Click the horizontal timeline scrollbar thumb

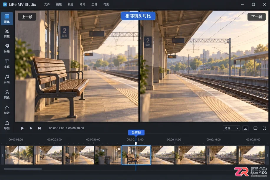(x=23, y=169)
